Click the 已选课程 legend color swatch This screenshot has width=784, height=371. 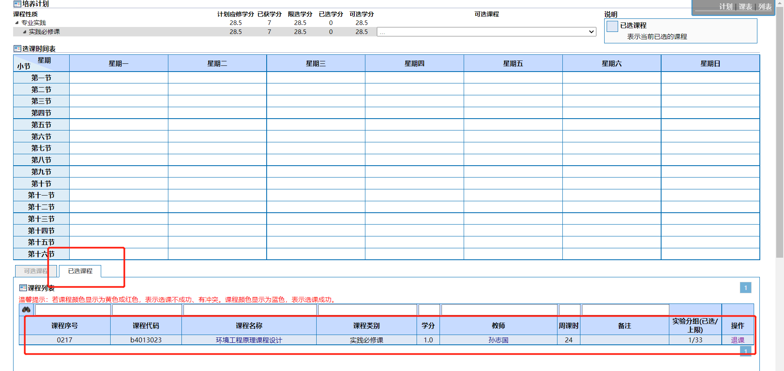(x=612, y=26)
